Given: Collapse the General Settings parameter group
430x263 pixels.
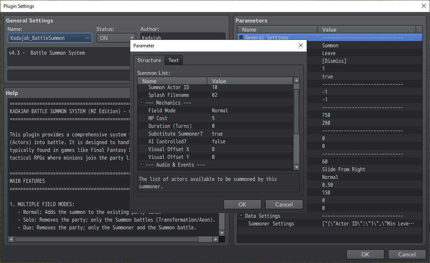Looking at the screenshot, I should pyautogui.click(x=241, y=37).
